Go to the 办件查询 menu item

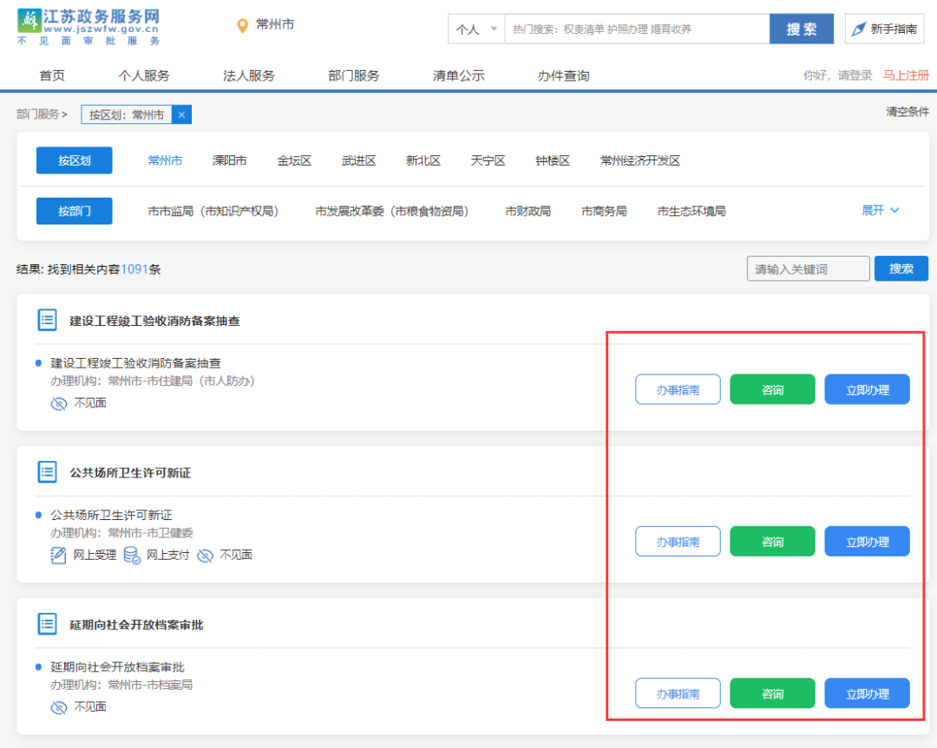point(563,75)
